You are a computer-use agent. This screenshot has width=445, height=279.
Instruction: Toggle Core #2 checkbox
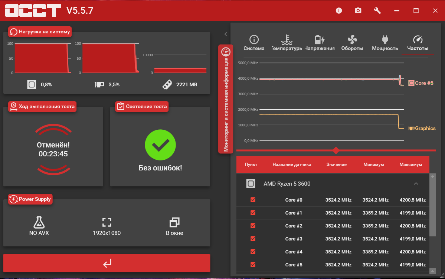point(253,226)
